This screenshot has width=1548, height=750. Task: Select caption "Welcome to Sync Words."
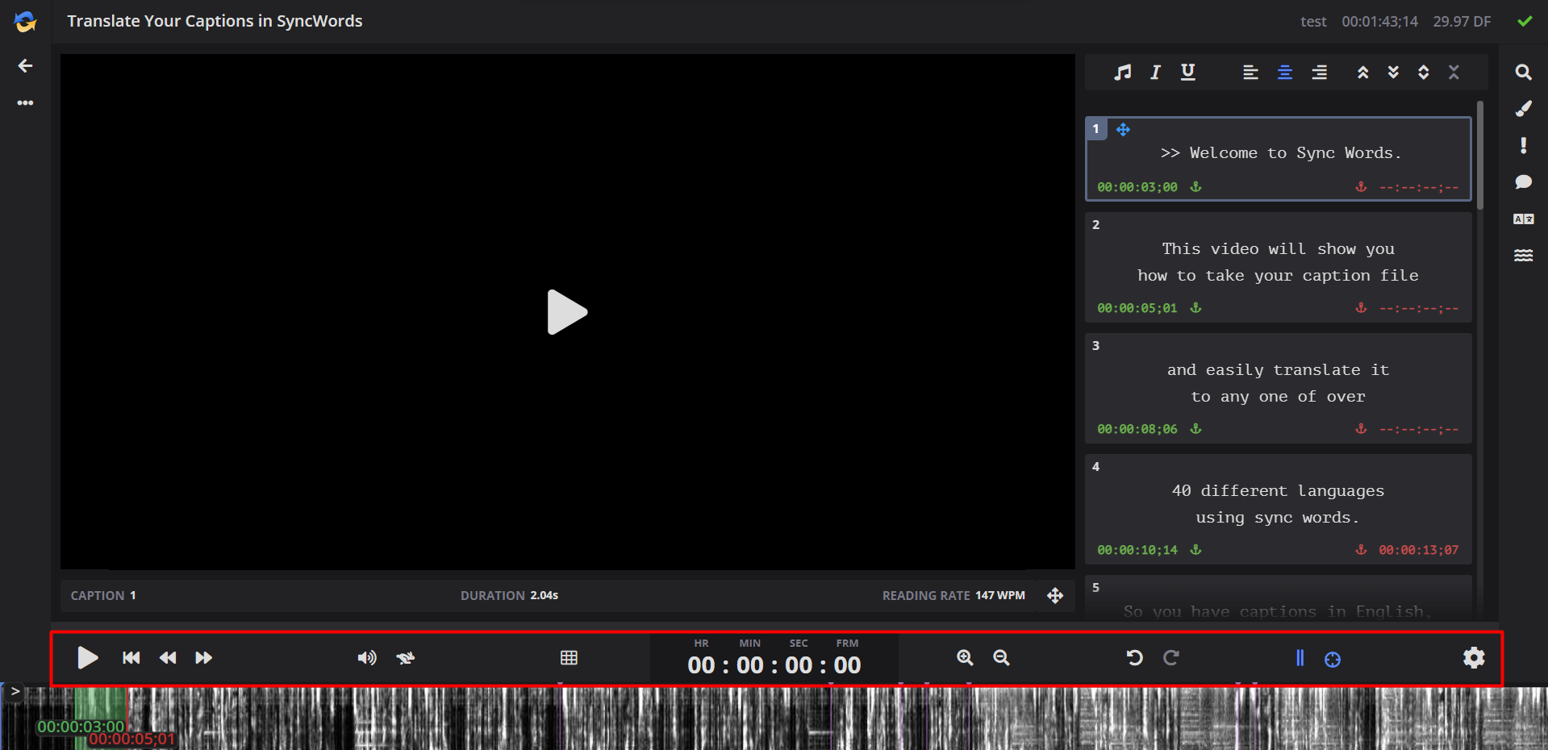tap(1279, 159)
